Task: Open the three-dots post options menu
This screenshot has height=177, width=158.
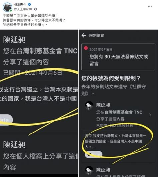Action: (x=150, y=7)
